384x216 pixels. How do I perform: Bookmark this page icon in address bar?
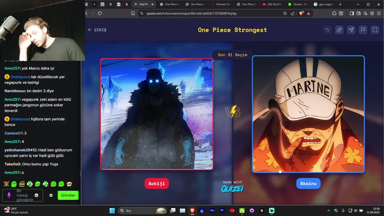pos(133,13)
